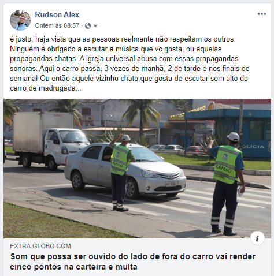Viewport: 274px width, 276px height.
Task: Visit the EXTRA.GLOBO.COM source label
Action: point(40,246)
